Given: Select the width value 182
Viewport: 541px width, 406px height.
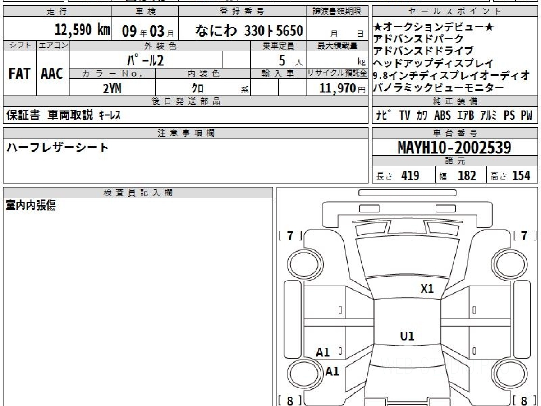Looking at the screenshot, I should [467, 175].
